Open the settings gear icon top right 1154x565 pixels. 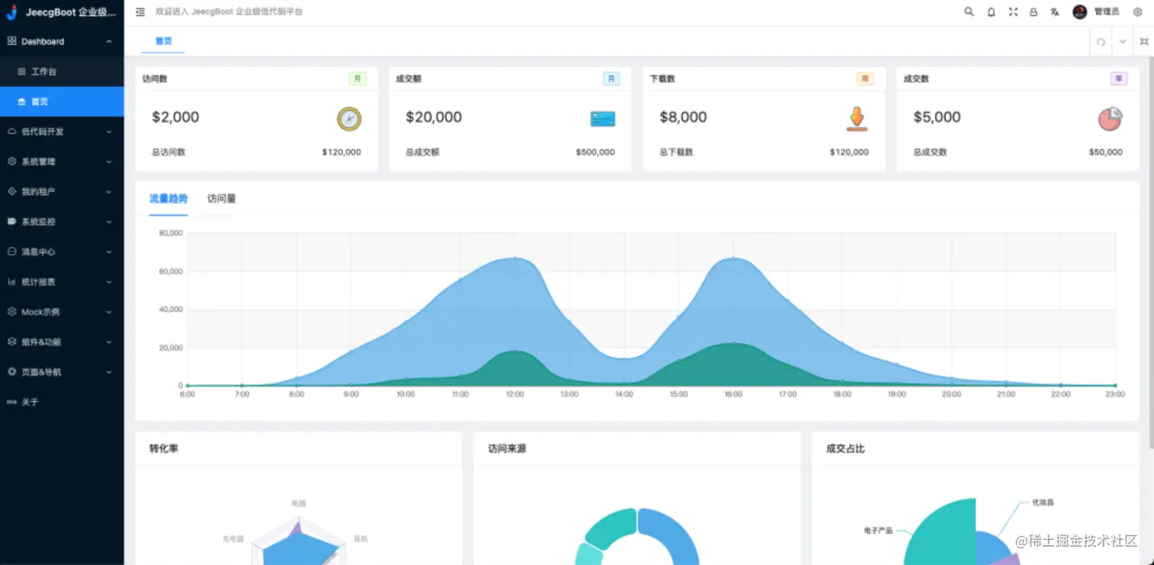(1137, 11)
